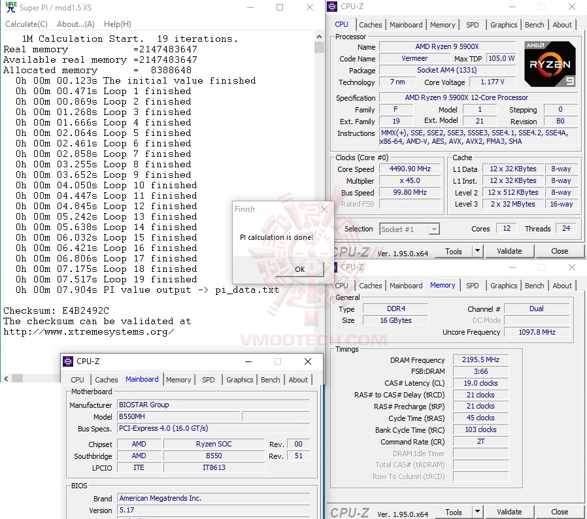
Task: Select About tab in Memory CPU-Z window
Action: click(562, 286)
